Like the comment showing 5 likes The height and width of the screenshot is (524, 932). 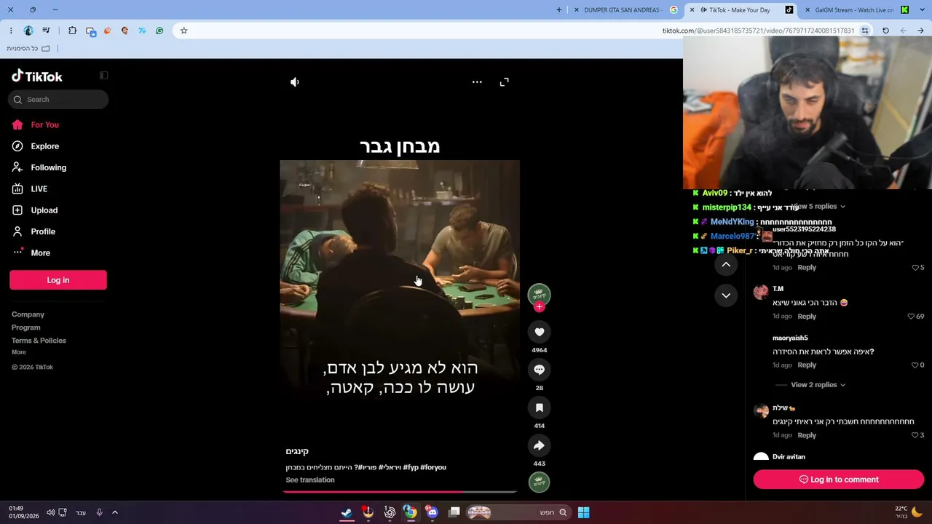pos(915,268)
